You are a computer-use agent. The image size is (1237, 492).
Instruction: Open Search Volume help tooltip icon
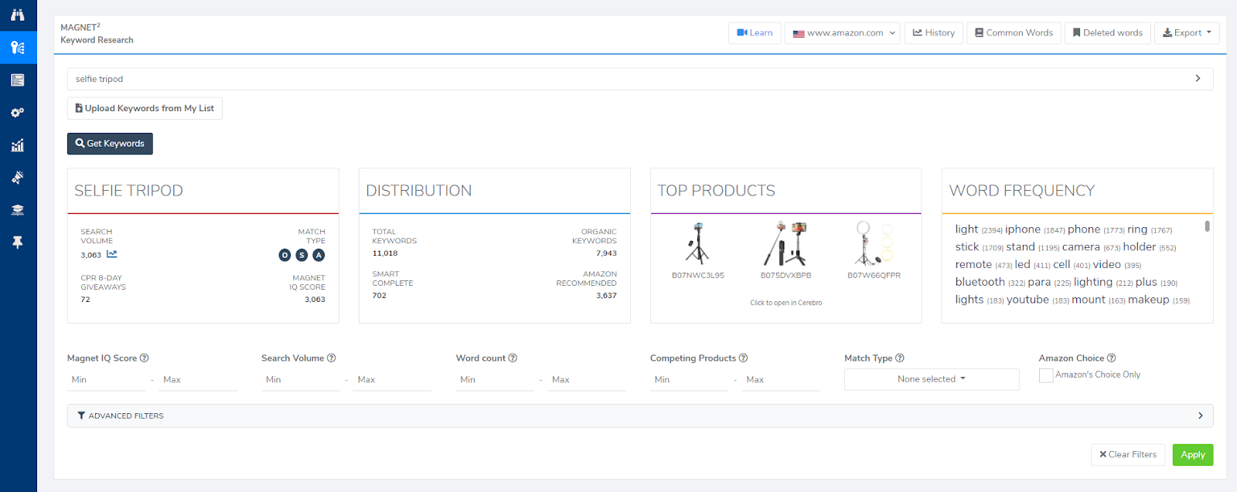tap(332, 358)
